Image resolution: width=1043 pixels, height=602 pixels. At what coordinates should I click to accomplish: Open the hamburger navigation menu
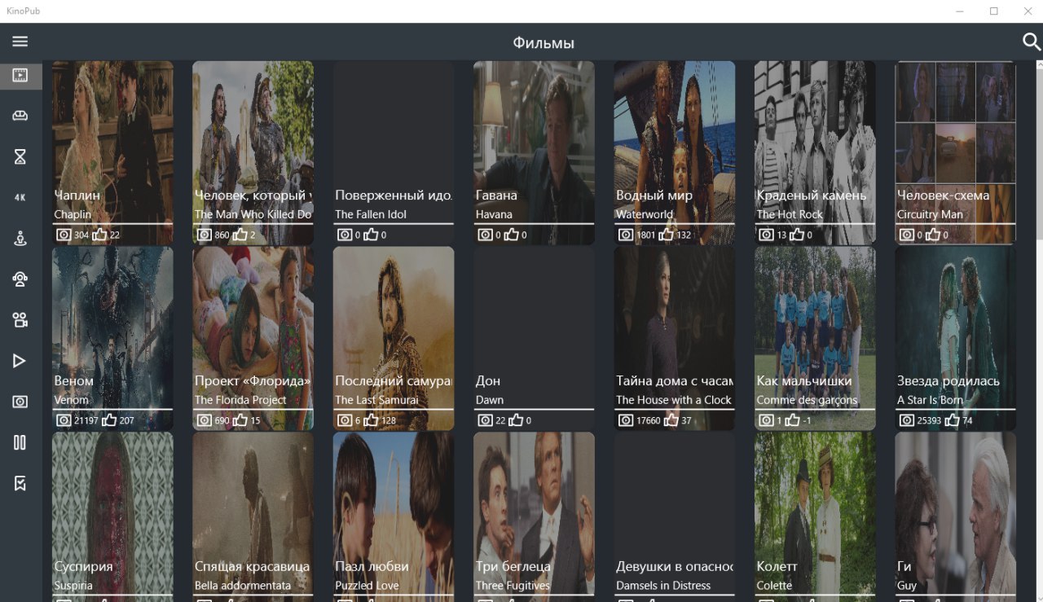click(x=20, y=42)
